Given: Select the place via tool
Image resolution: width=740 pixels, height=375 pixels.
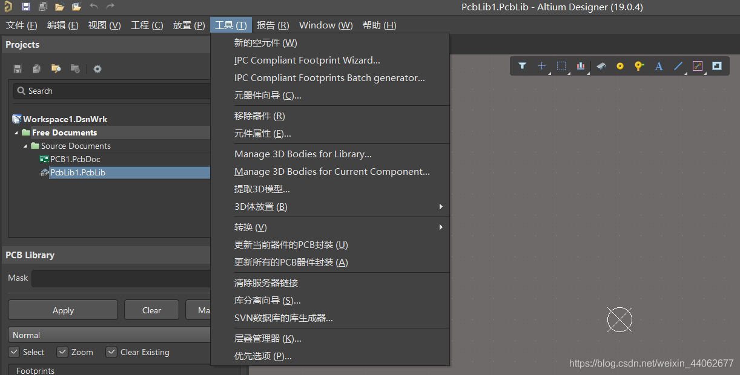Looking at the screenshot, I should coord(639,66).
